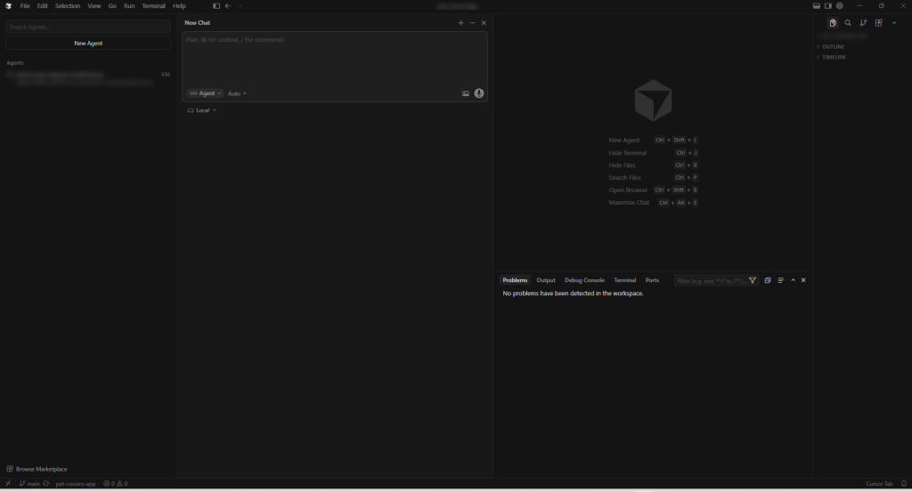Toggle the bottom panel layout icon

817,6
